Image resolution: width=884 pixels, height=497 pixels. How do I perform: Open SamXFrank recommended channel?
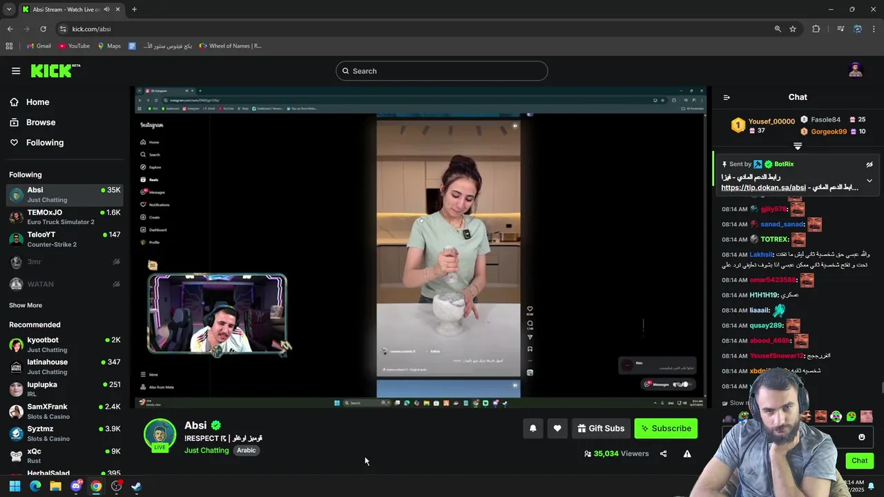tap(64, 411)
